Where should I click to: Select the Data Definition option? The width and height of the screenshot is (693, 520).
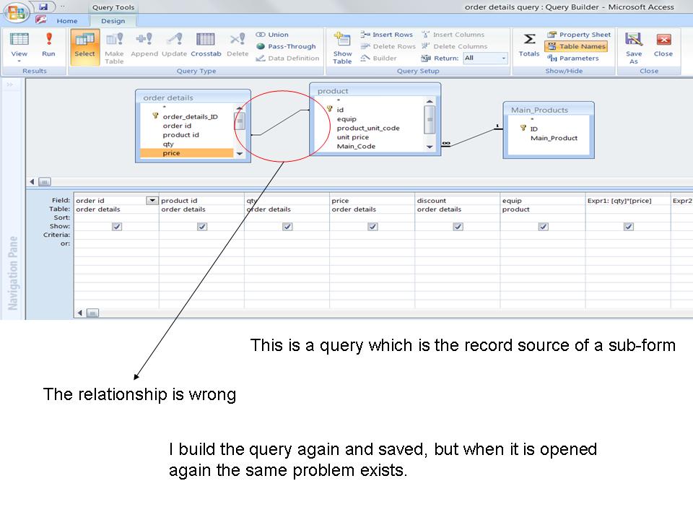(x=287, y=58)
